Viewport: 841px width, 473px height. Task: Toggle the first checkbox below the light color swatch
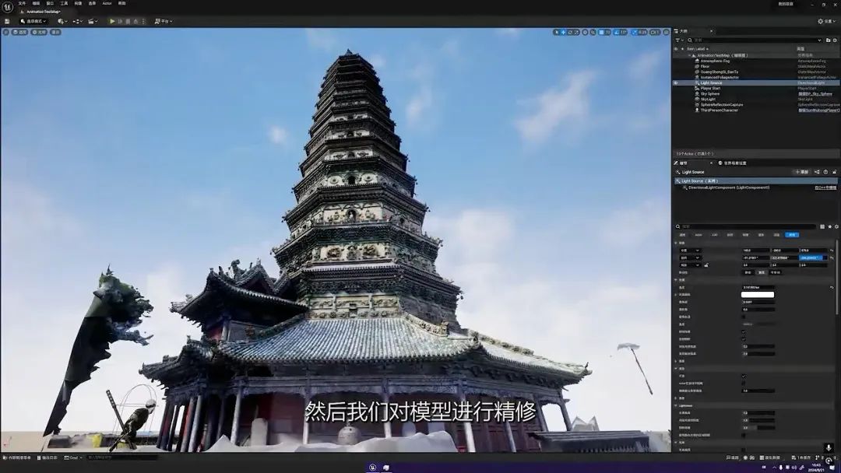744,317
